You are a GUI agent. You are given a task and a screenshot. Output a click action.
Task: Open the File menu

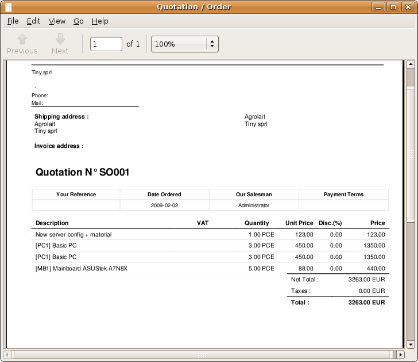13,21
